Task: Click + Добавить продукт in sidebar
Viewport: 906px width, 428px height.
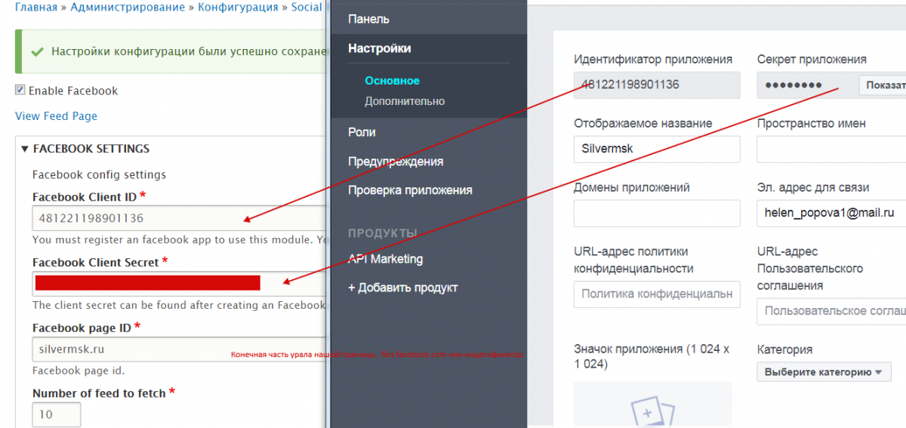Action: [402, 288]
